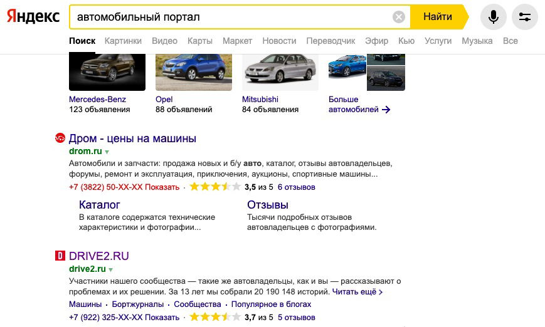Click the DRIVE2.RU favicon
This screenshot has width=545, height=327.
60,256
